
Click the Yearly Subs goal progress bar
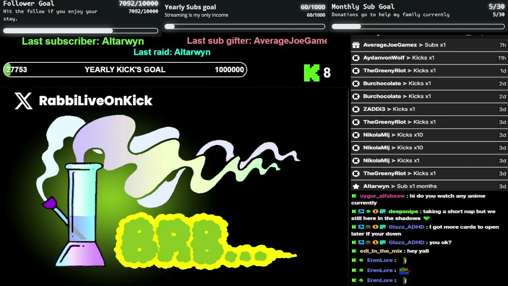[x=245, y=27]
